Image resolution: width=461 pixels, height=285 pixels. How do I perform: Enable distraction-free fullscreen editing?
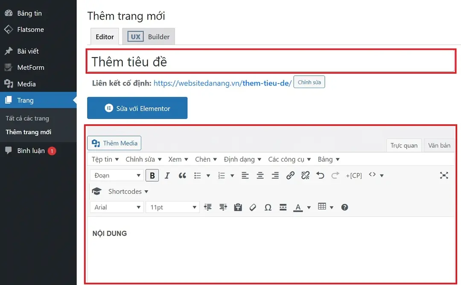tap(444, 175)
